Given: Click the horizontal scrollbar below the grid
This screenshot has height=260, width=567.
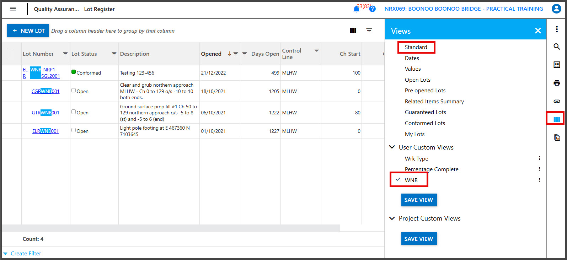Looking at the screenshot, I should [x=171, y=228].
